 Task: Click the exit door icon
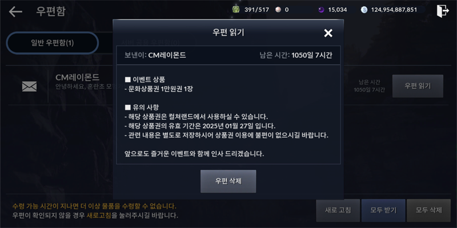click(443, 11)
